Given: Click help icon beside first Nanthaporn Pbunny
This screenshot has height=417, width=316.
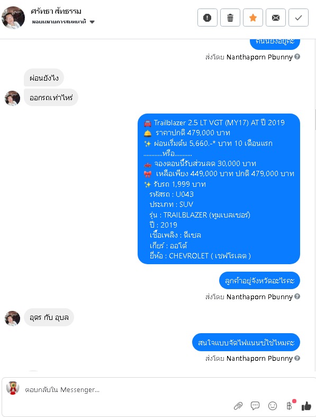Looking at the screenshot, I should [x=297, y=57].
